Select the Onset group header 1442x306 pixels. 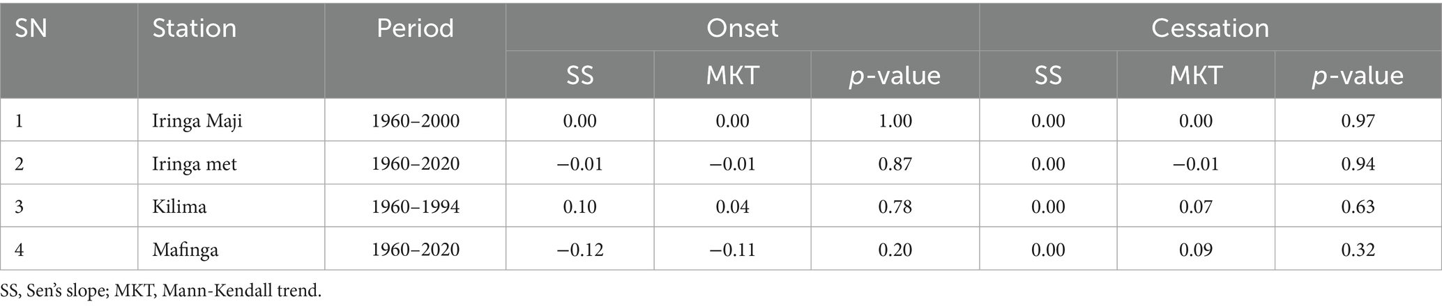pyautogui.click(x=742, y=28)
